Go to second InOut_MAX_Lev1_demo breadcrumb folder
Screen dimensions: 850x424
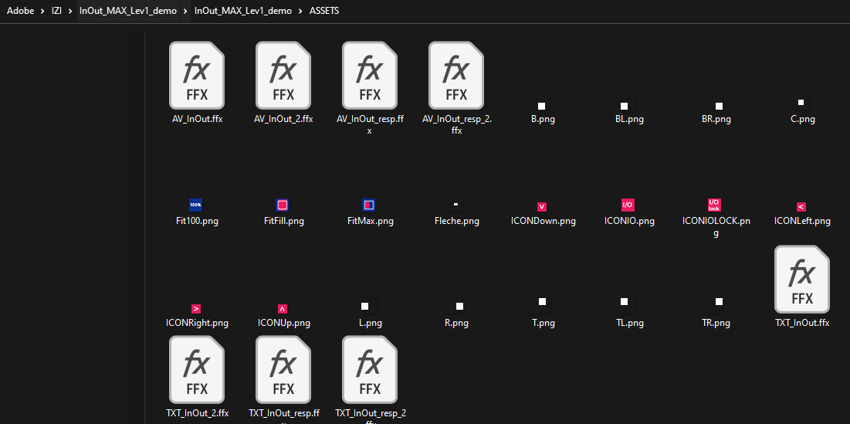(243, 10)
